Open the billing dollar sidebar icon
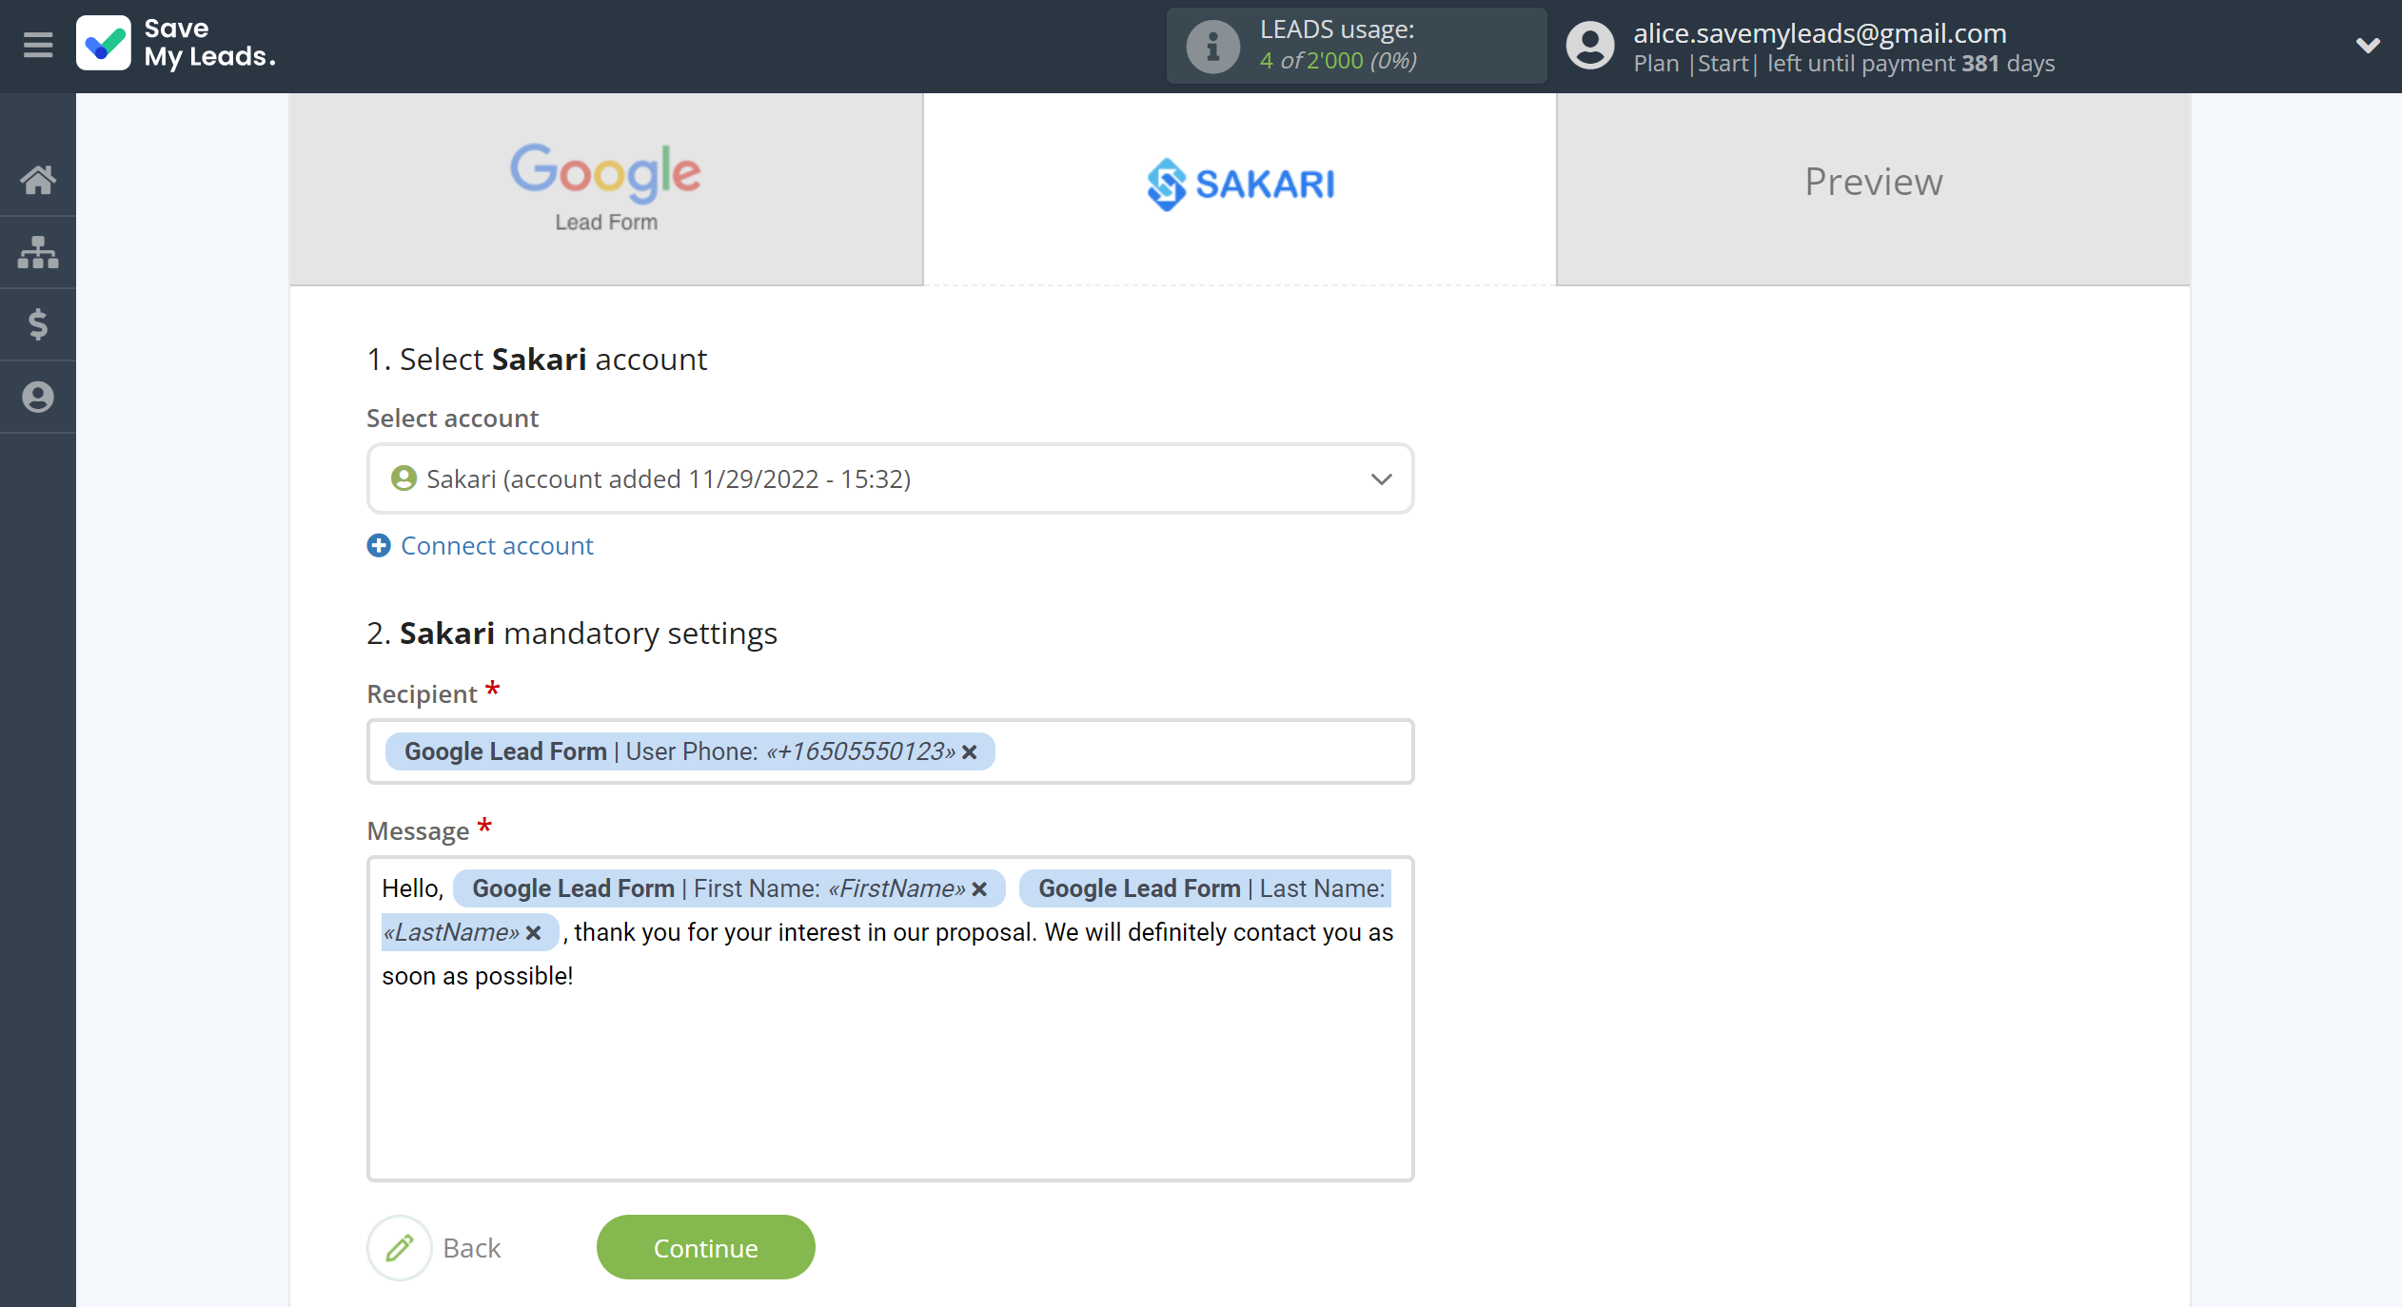2402x1307 pixels. tap(38, 324)
